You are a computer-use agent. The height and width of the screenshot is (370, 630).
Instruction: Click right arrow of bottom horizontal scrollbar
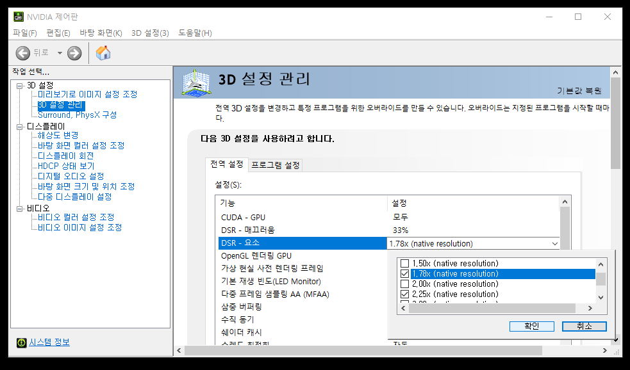click(605, 350)
